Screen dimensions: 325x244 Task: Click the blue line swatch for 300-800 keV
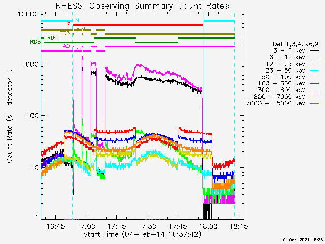click(x=314, y=90)
